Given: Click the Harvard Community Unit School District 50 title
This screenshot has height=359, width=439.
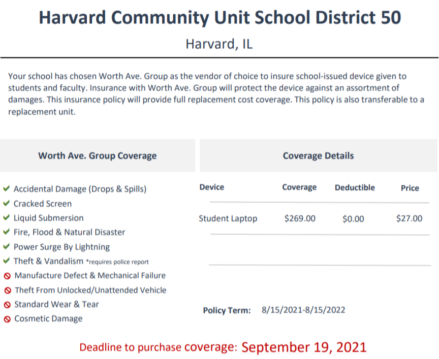Looking at the screenshot, I should 220,17.
